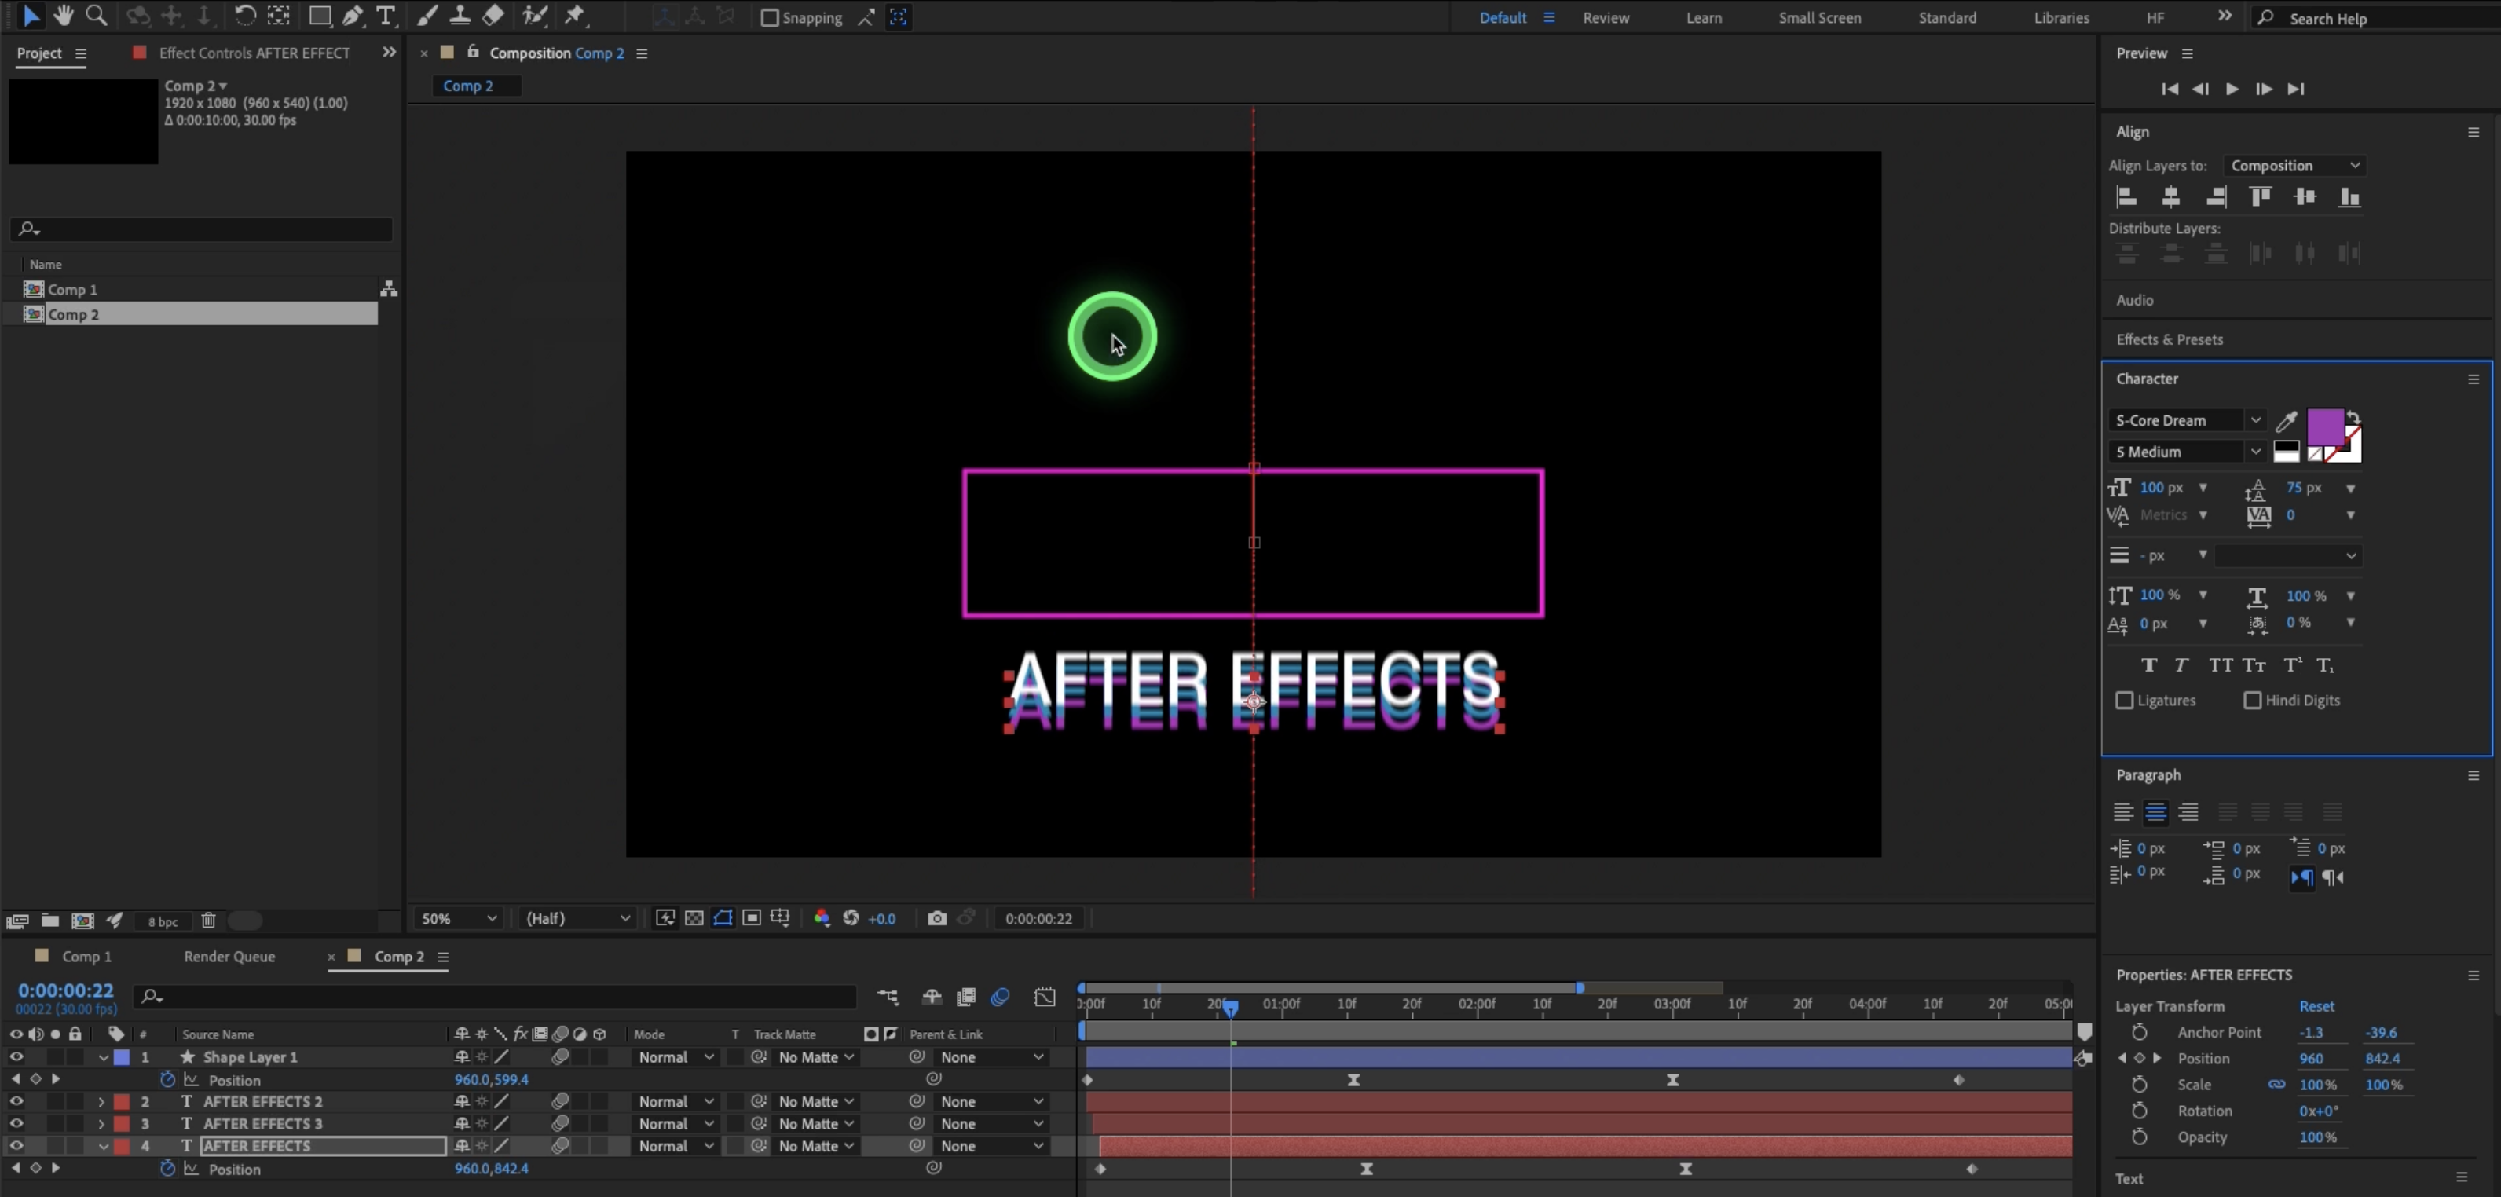Click the snapshot camera icon
The width and height of the screenshot is (2501, 1197).
(x=936, y=918)
